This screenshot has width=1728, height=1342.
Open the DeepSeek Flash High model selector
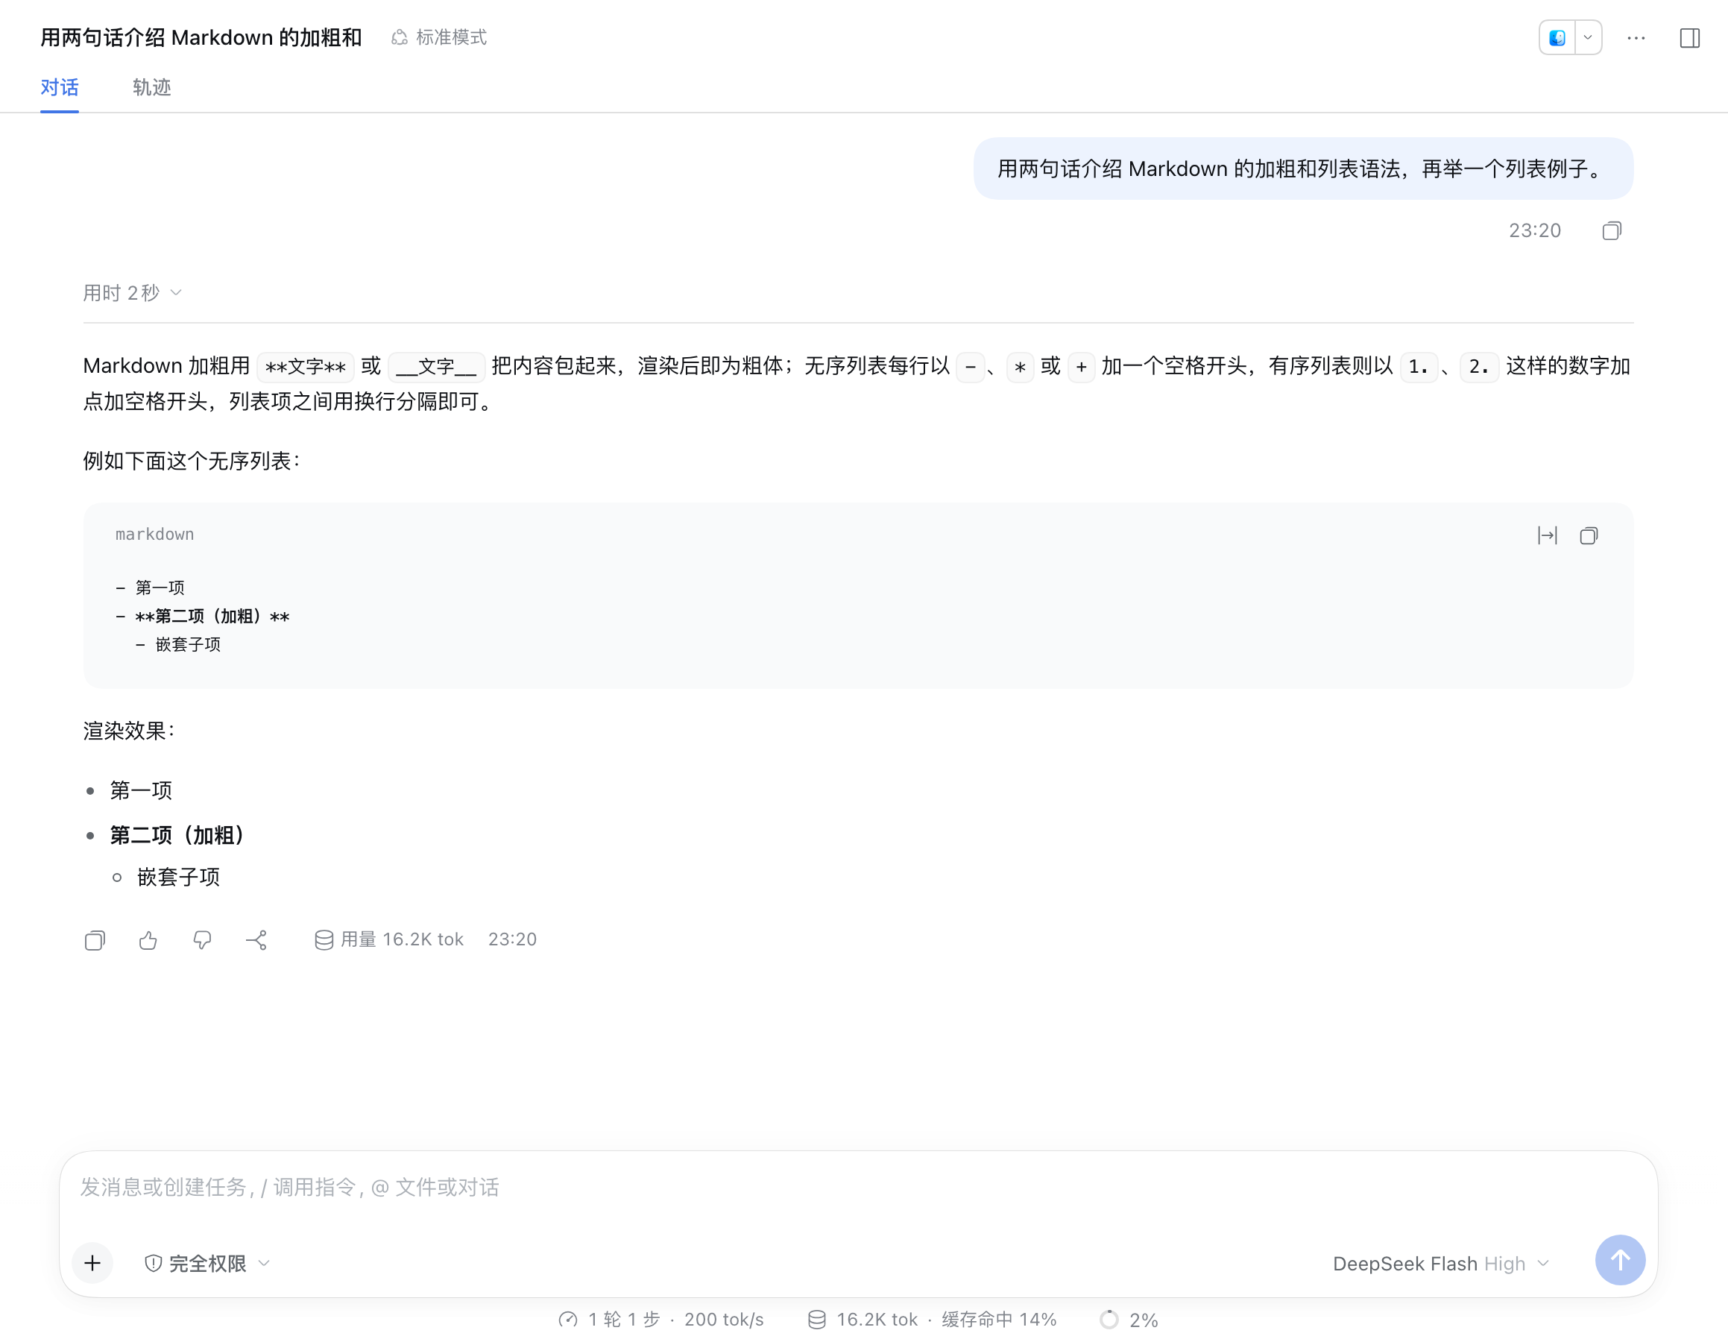pos(1441,1263)
